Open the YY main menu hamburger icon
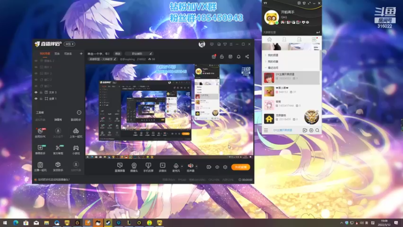403x227 pixels. (x=266, y=130)
